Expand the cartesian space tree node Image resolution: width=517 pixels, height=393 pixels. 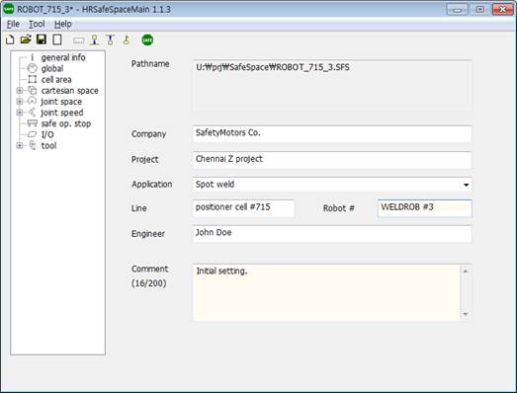20,90
